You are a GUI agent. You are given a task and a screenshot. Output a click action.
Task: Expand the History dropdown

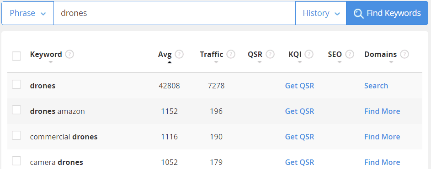click(x=321, y=13)
